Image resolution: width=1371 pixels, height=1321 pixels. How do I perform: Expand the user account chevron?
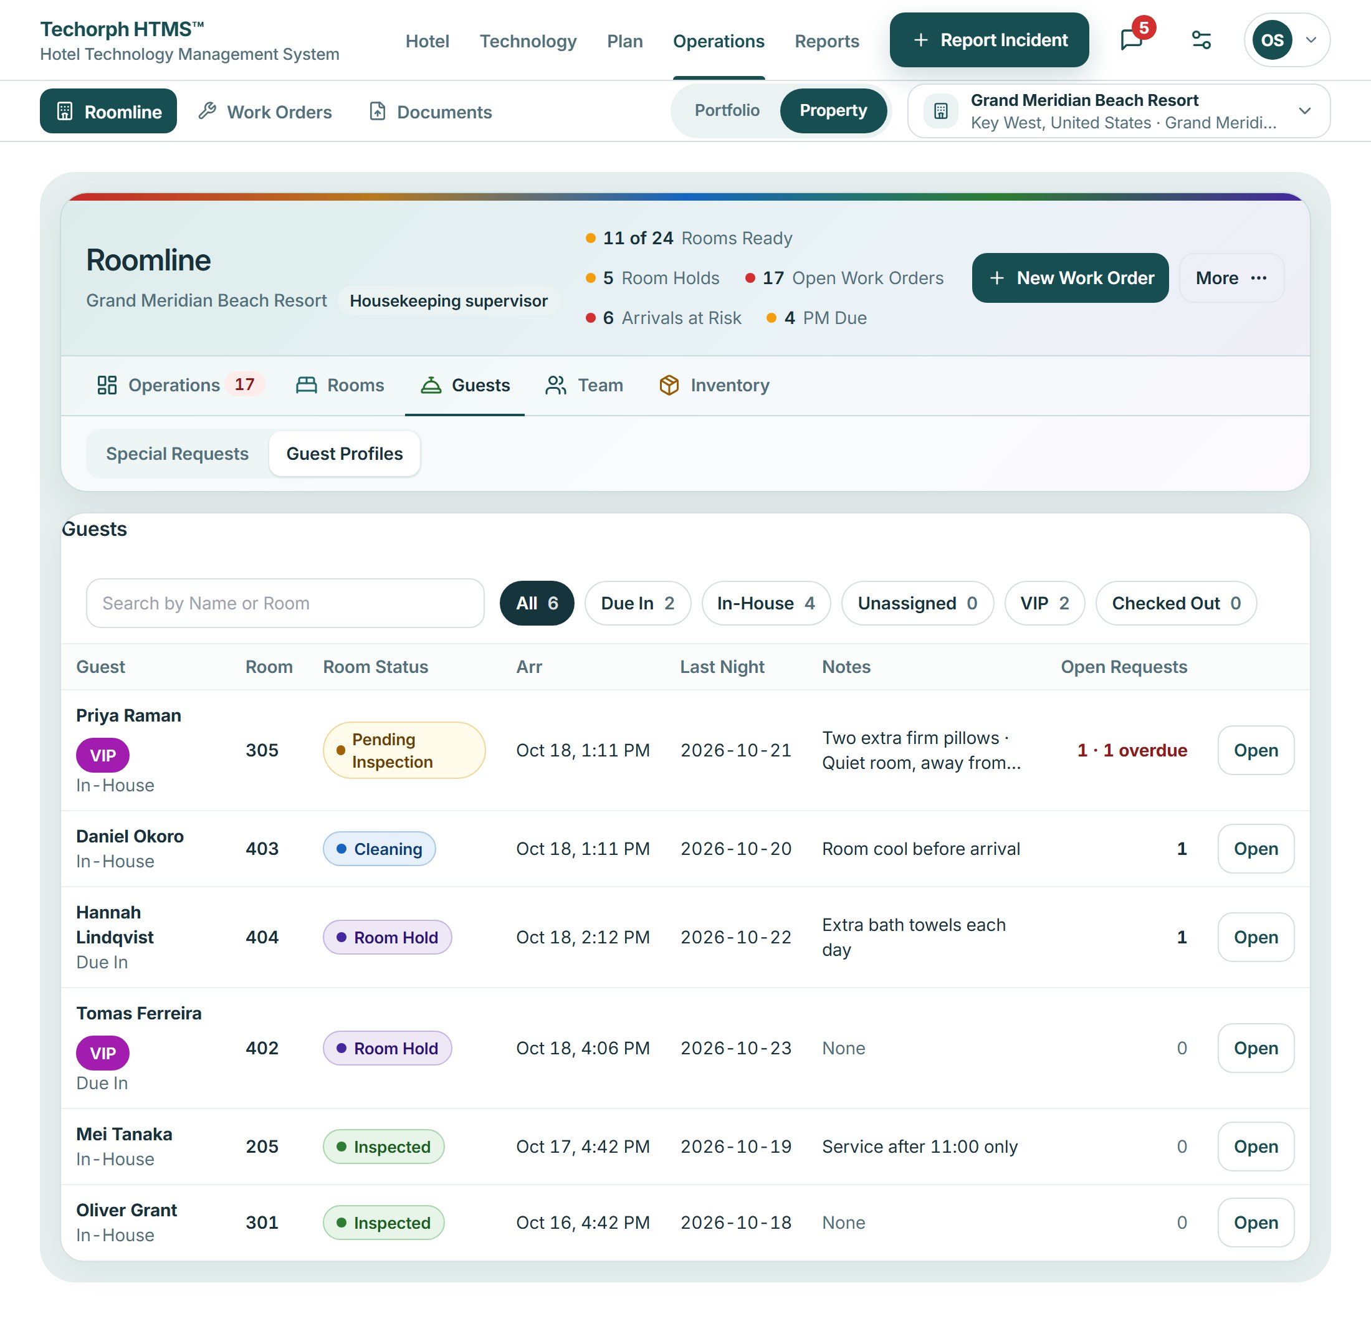click(x=1311, y=40)
